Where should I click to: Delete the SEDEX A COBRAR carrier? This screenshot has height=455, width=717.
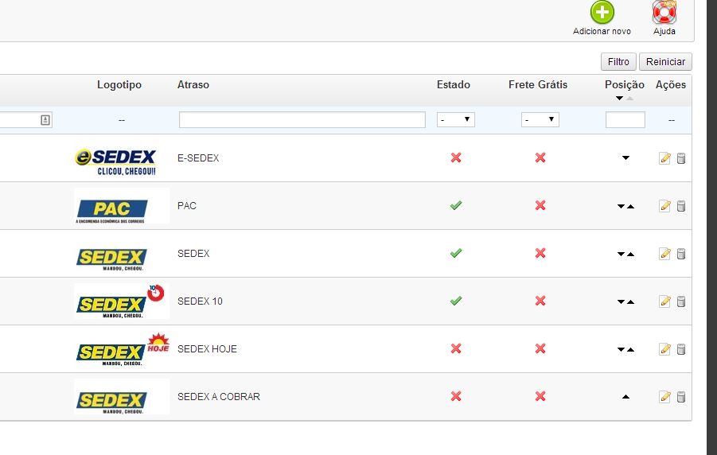tap(681, 396)
